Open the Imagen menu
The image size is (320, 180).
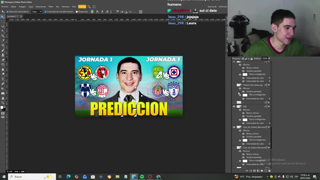(22, 7)
